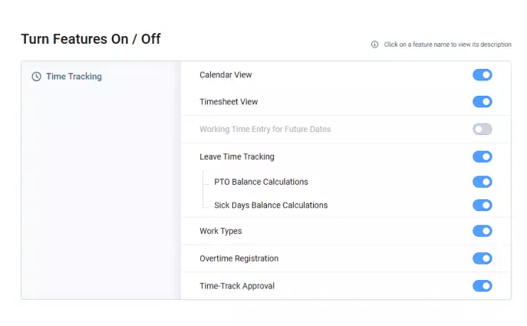The height and width of the screenshot is (326, 527).
Task: Toggle Working Time Entry for Future Dates switch
Action: point(482,130)
